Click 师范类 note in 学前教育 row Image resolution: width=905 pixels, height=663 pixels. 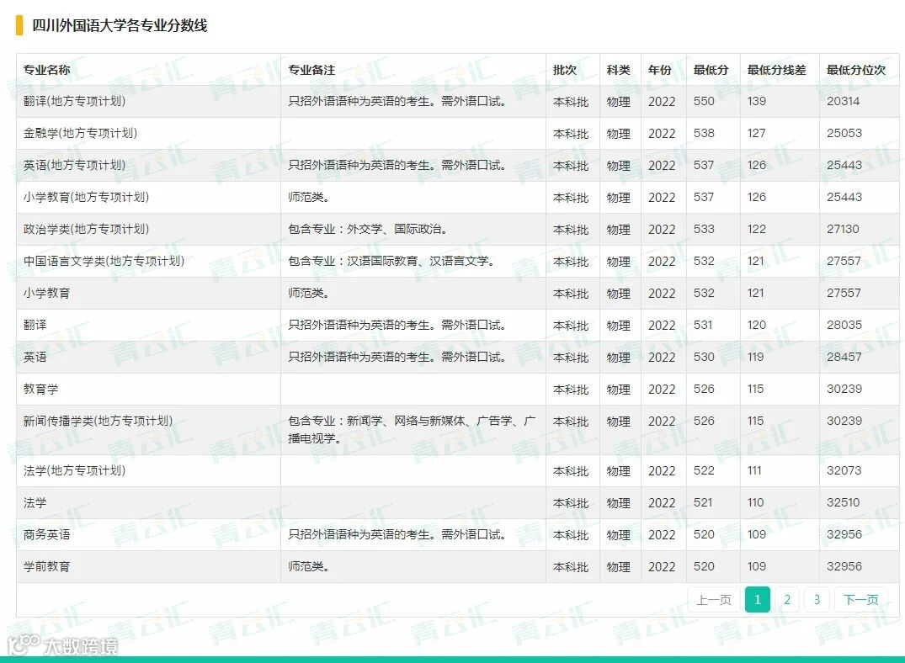[x=309, y=566]
